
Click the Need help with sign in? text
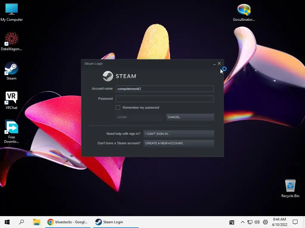(124, 134)
